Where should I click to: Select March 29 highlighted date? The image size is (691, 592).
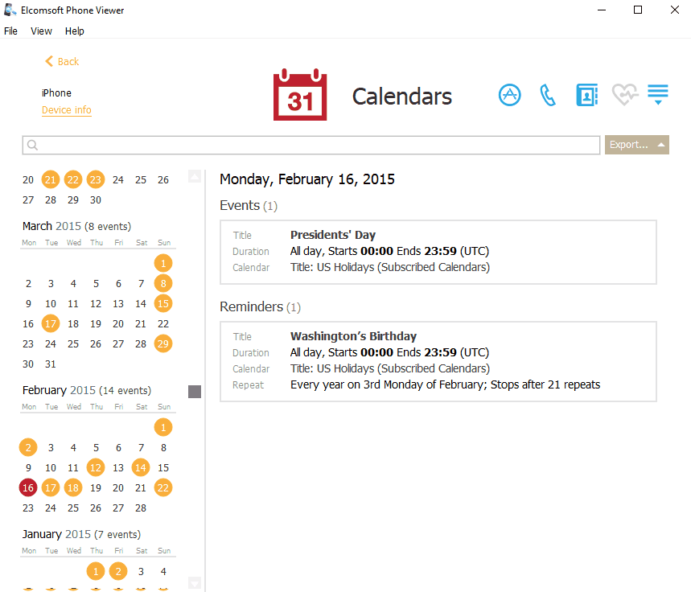pyautogui.click(x=163, y=343)
